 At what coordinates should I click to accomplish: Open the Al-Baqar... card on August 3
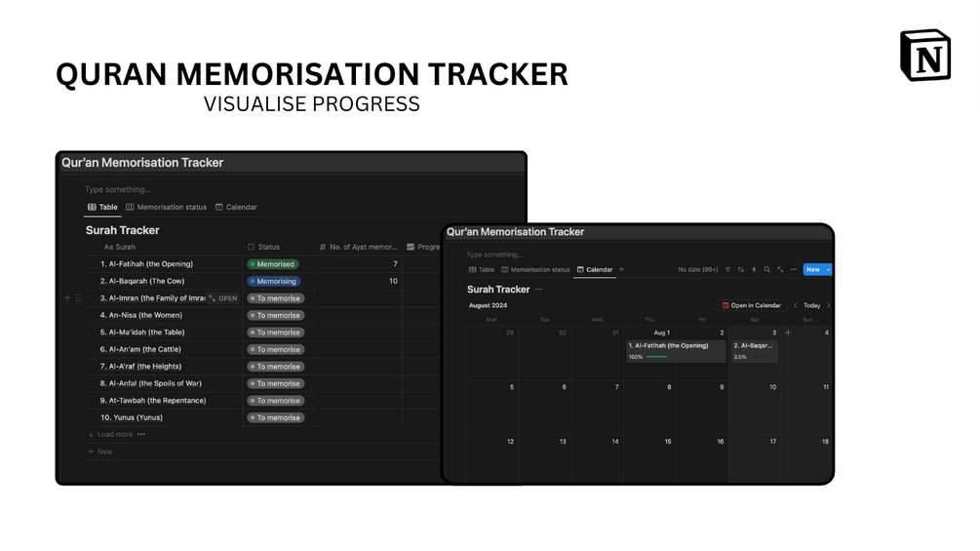click(755, 350)
